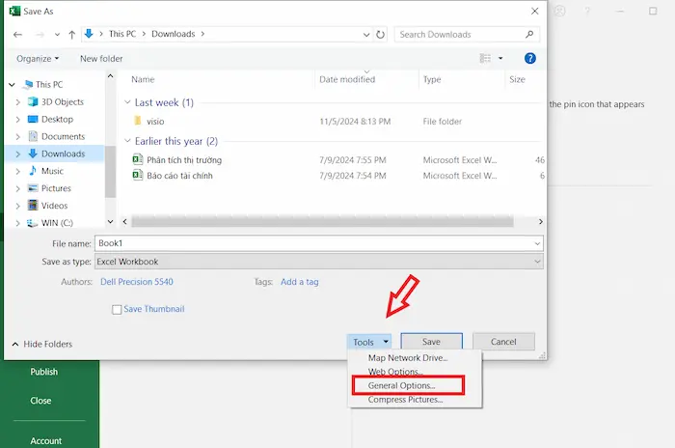Click This PC in the address breadcrumb

point(122,34)
